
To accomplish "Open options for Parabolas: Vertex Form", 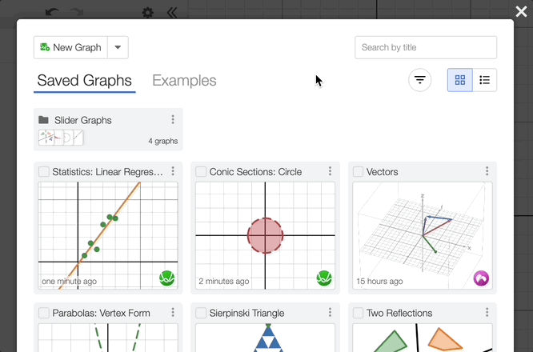I will pos(173,313).
